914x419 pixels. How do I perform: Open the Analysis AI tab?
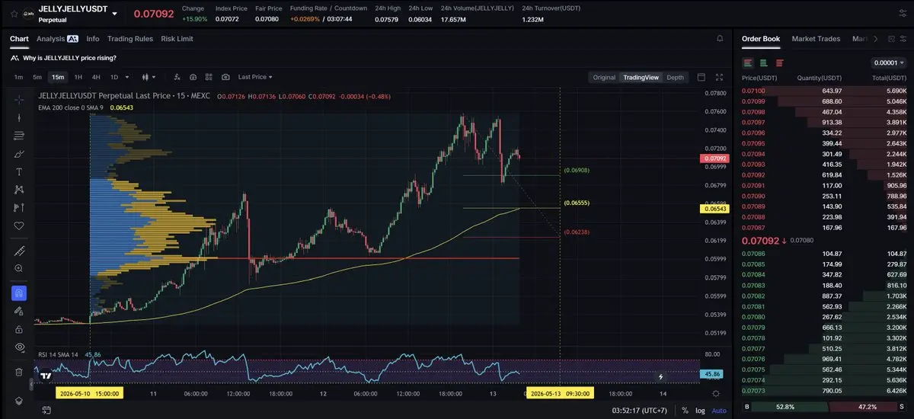[57, 39]
